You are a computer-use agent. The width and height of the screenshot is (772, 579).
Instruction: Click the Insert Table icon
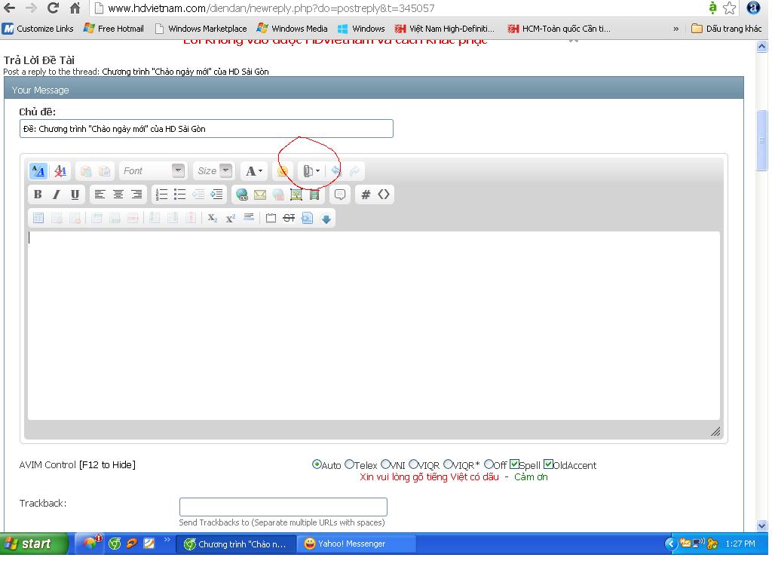38,218
